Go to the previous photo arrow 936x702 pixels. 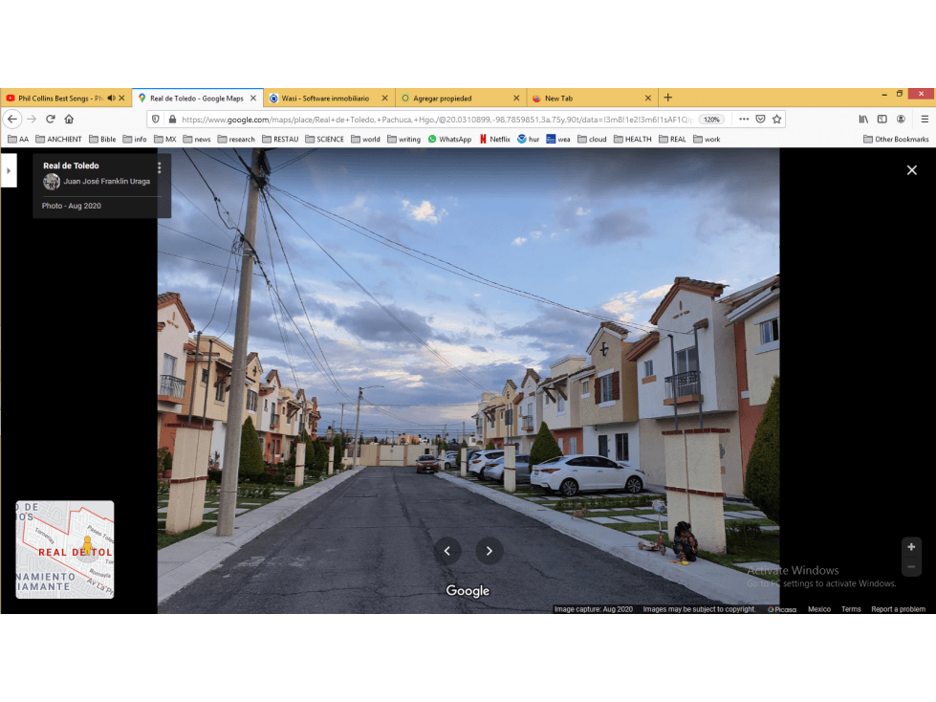[x=447, y=551]
